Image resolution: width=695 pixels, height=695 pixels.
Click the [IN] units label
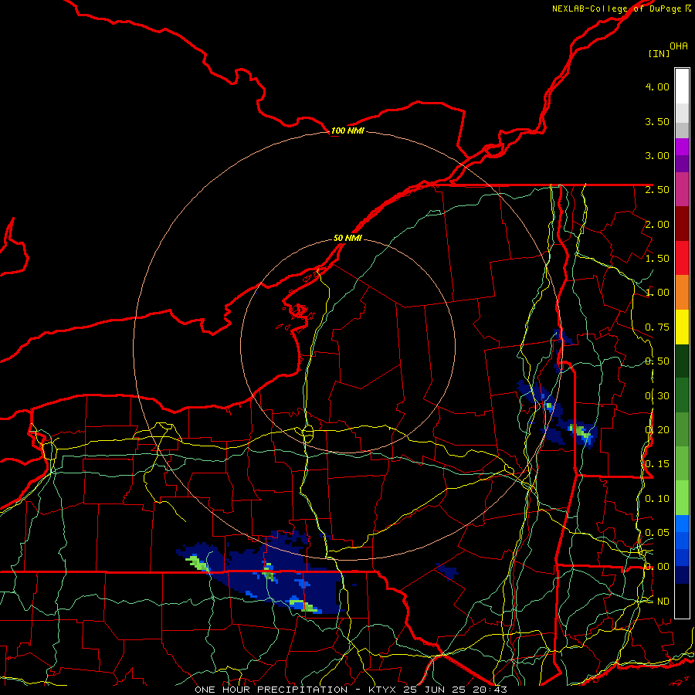pyautogui.click(x=659, y=53)
